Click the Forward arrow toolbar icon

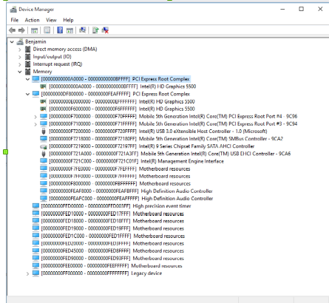click(21, 30)
